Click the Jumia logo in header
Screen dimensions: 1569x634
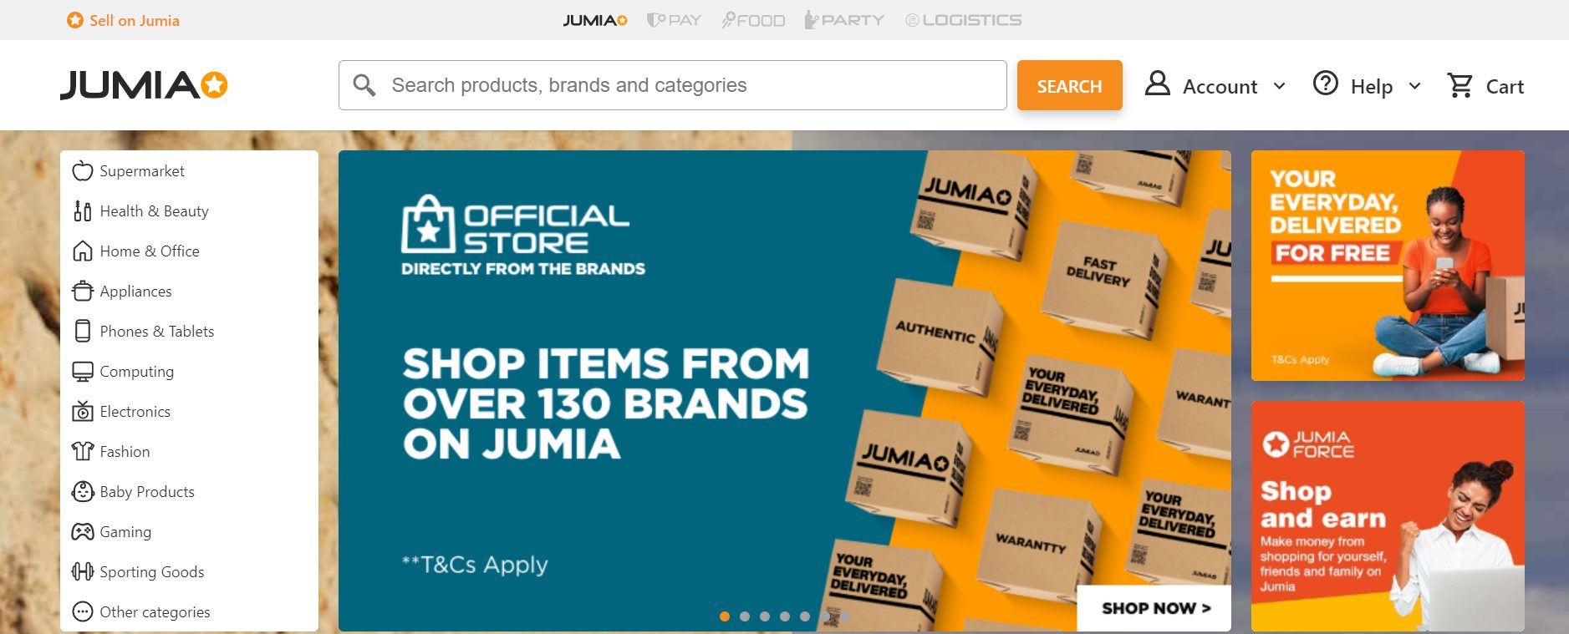tap(144, 85)
